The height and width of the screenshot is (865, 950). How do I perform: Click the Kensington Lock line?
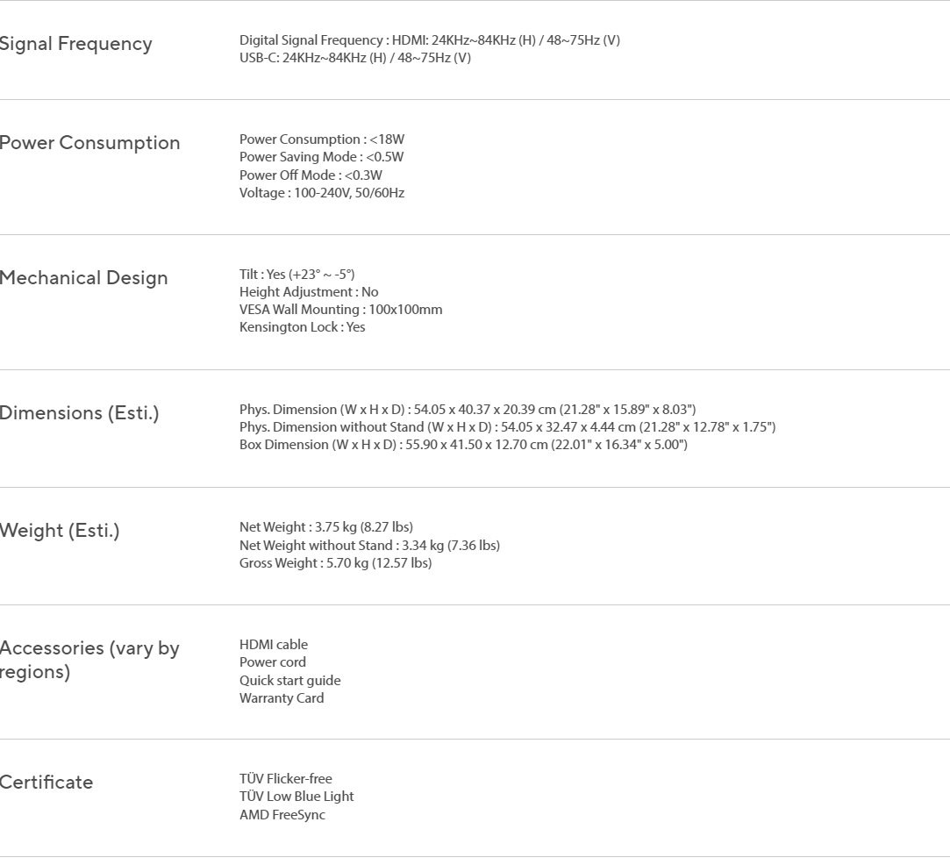point(303,327)
